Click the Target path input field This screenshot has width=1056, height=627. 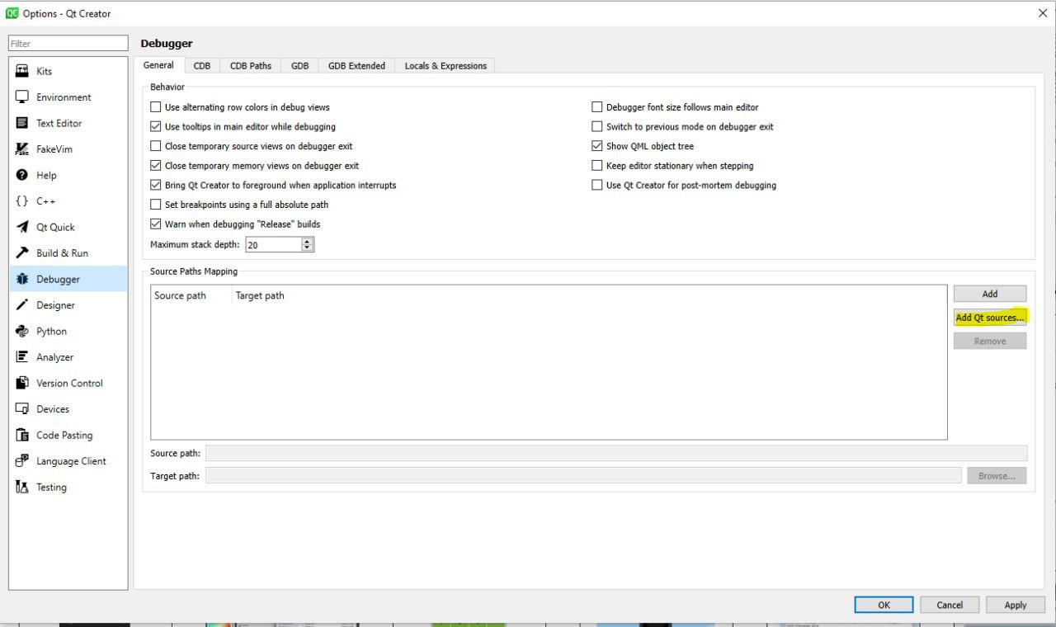(583, 476)
